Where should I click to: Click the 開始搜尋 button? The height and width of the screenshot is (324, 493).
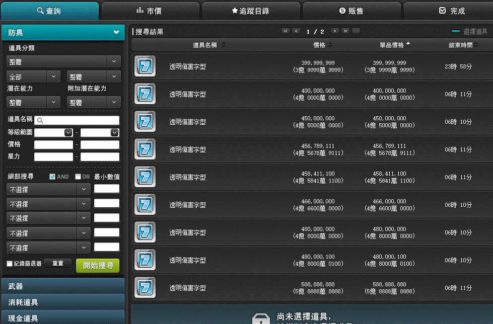click(98, 266)
